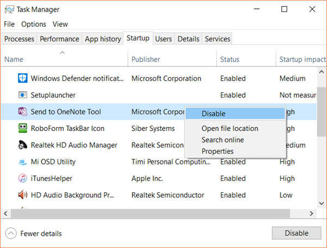Image resolution: width=327 pixels, height=248 pixels.
Task: Click the Setuplauncher icon
Action: 22,95
